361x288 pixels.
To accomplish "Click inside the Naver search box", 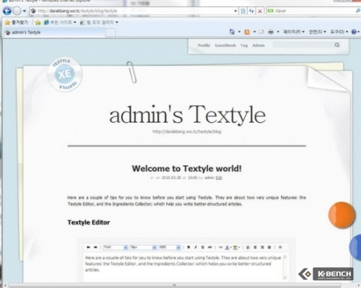I will pyautogui.click(x=312, y=11).
